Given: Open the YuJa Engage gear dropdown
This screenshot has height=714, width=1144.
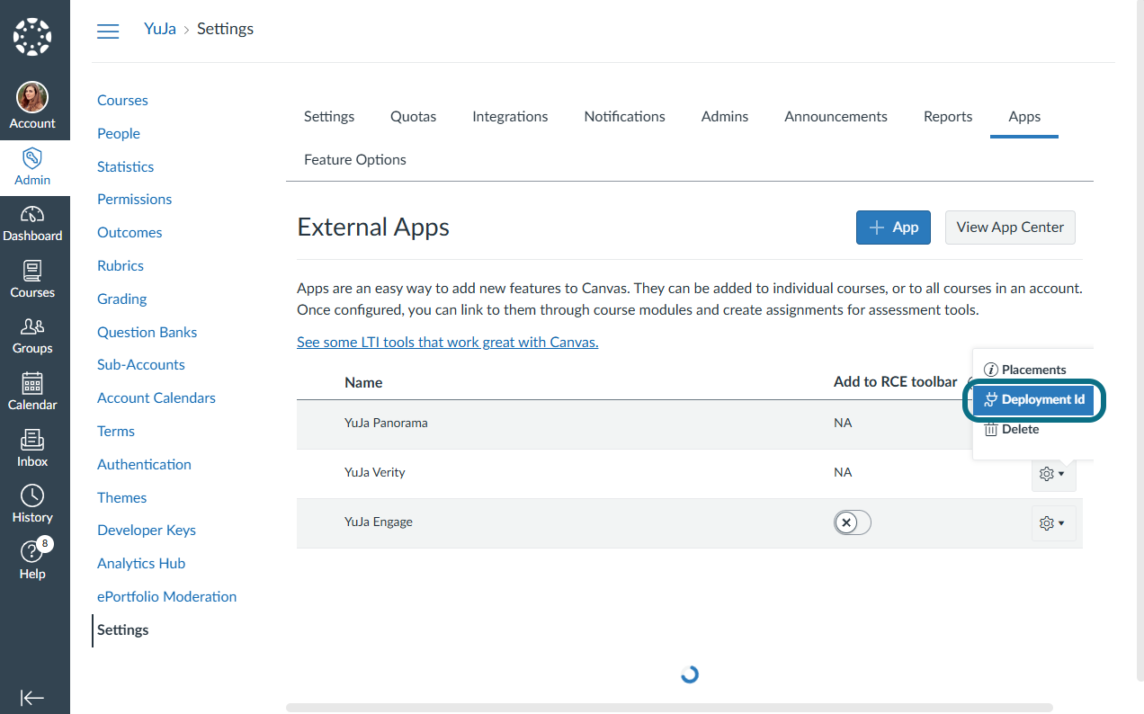Looking at the screenshot, I should point(1053,523).
